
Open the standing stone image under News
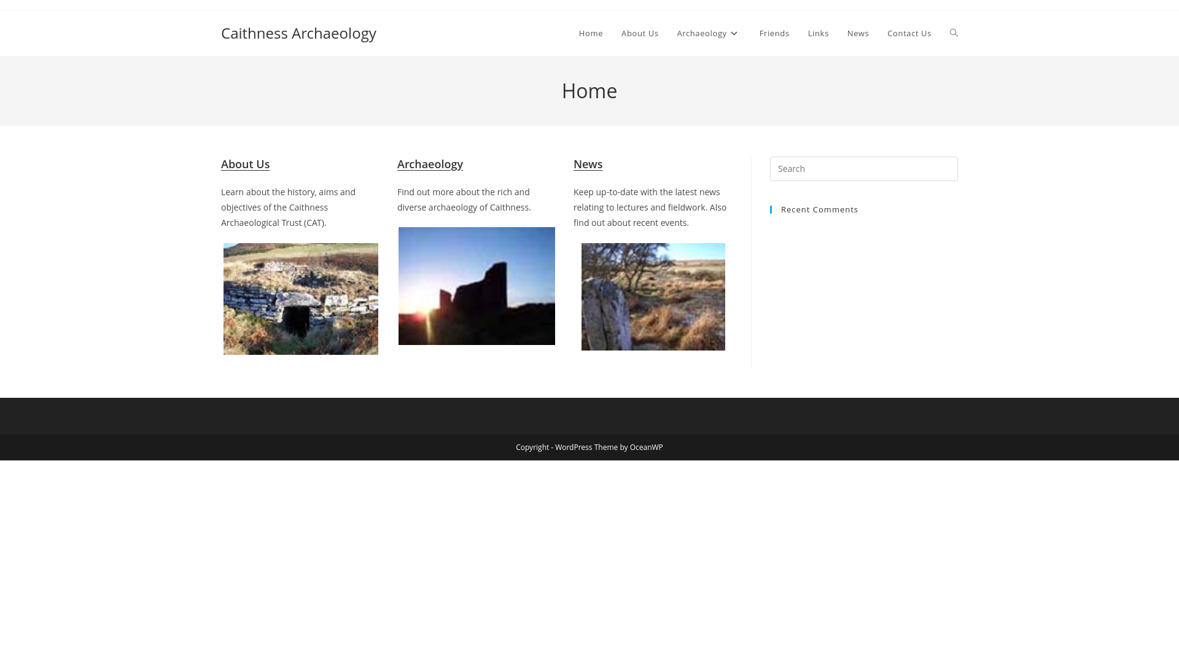tap(653, 297)
